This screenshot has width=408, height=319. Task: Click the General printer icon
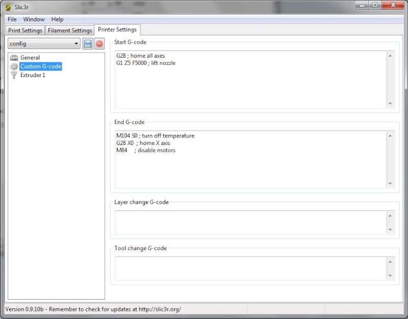(14, 58)
